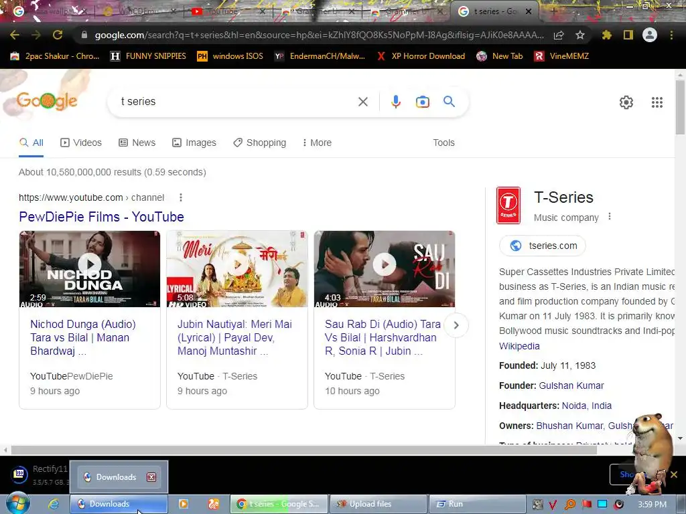
Task: Close the t series browser tab
Action: pyautogui.click(x=529, y=11)
